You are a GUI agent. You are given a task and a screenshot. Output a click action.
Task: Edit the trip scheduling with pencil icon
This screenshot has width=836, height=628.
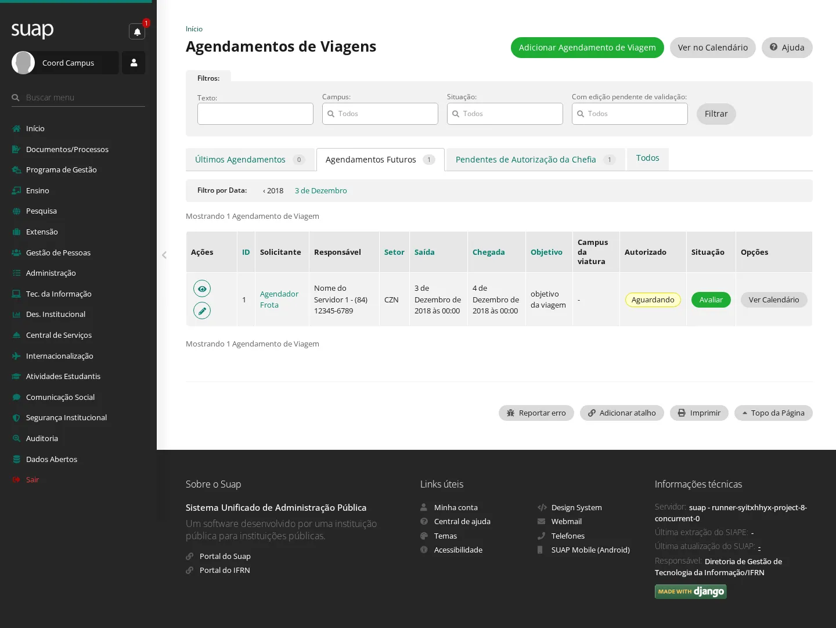pos(202,311)
